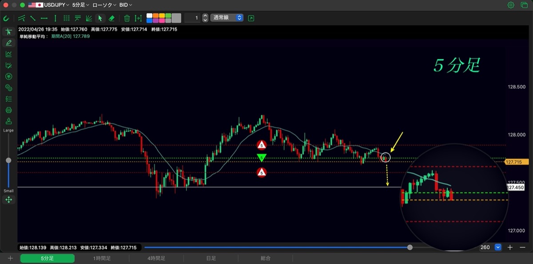
Task: Click the line width number field
Action: coord(192,18)
